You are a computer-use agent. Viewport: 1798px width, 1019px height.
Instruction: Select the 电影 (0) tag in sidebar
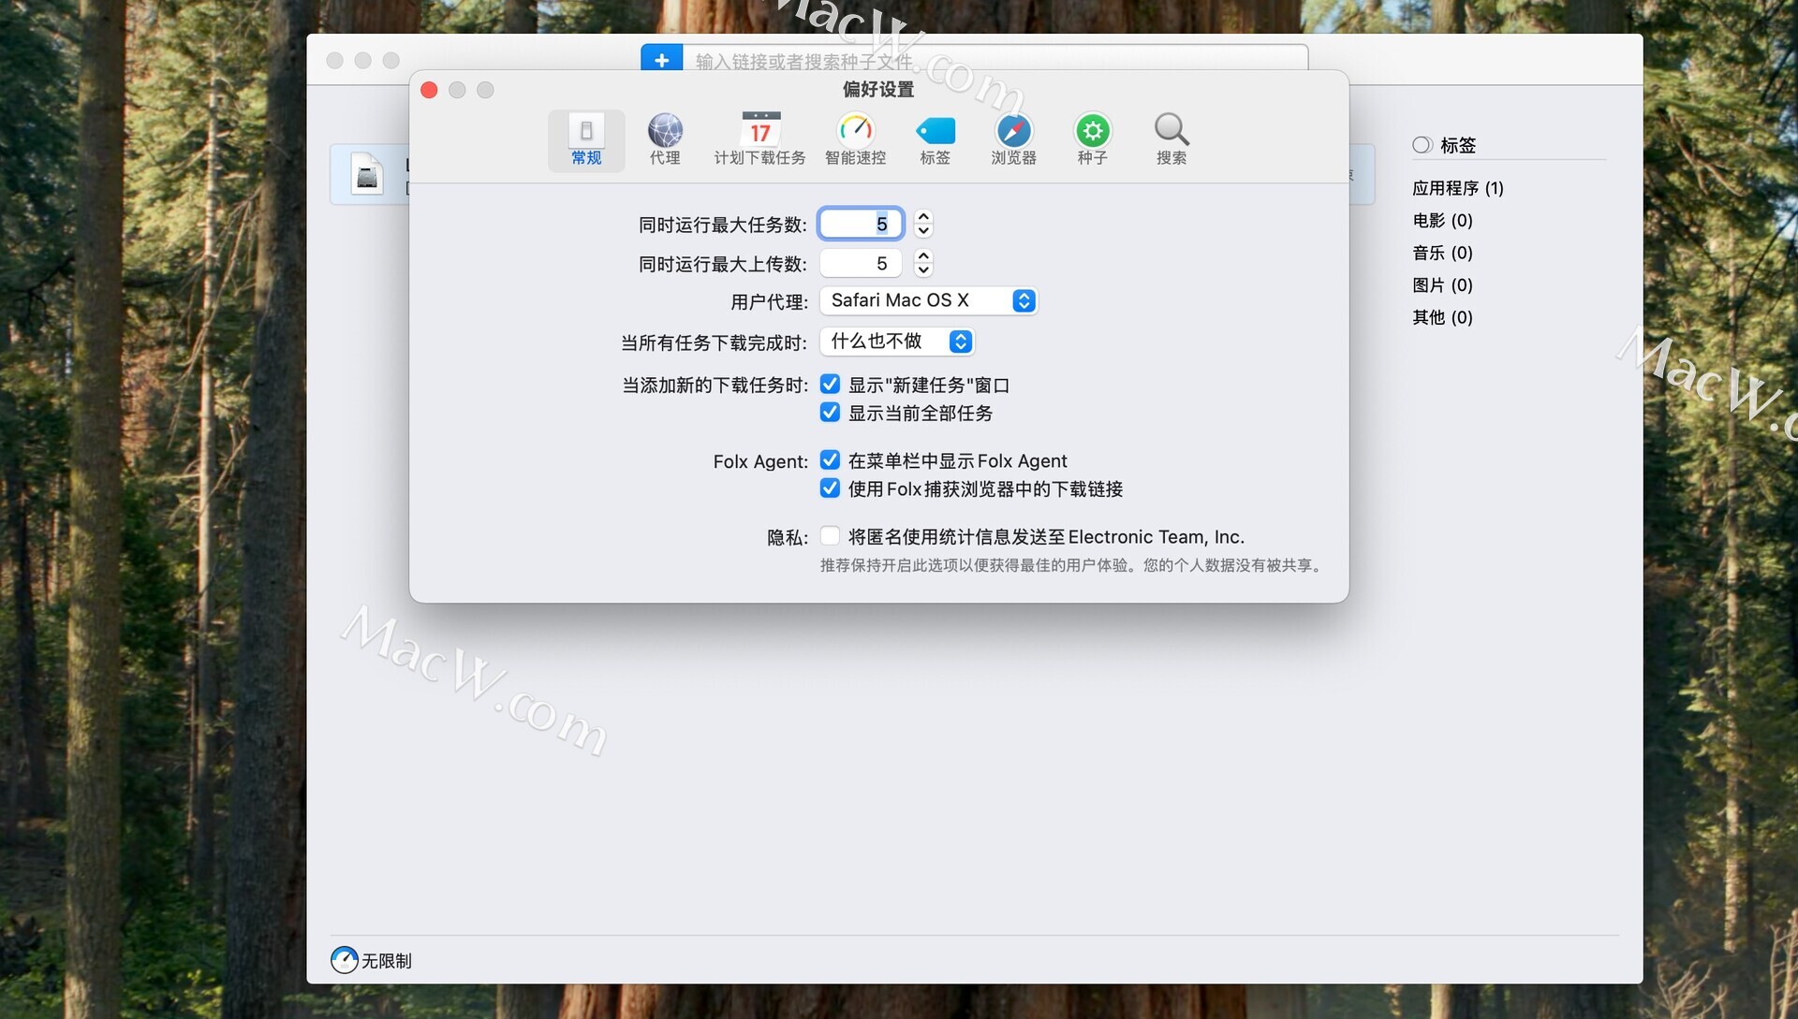[x=1442, y=221]
